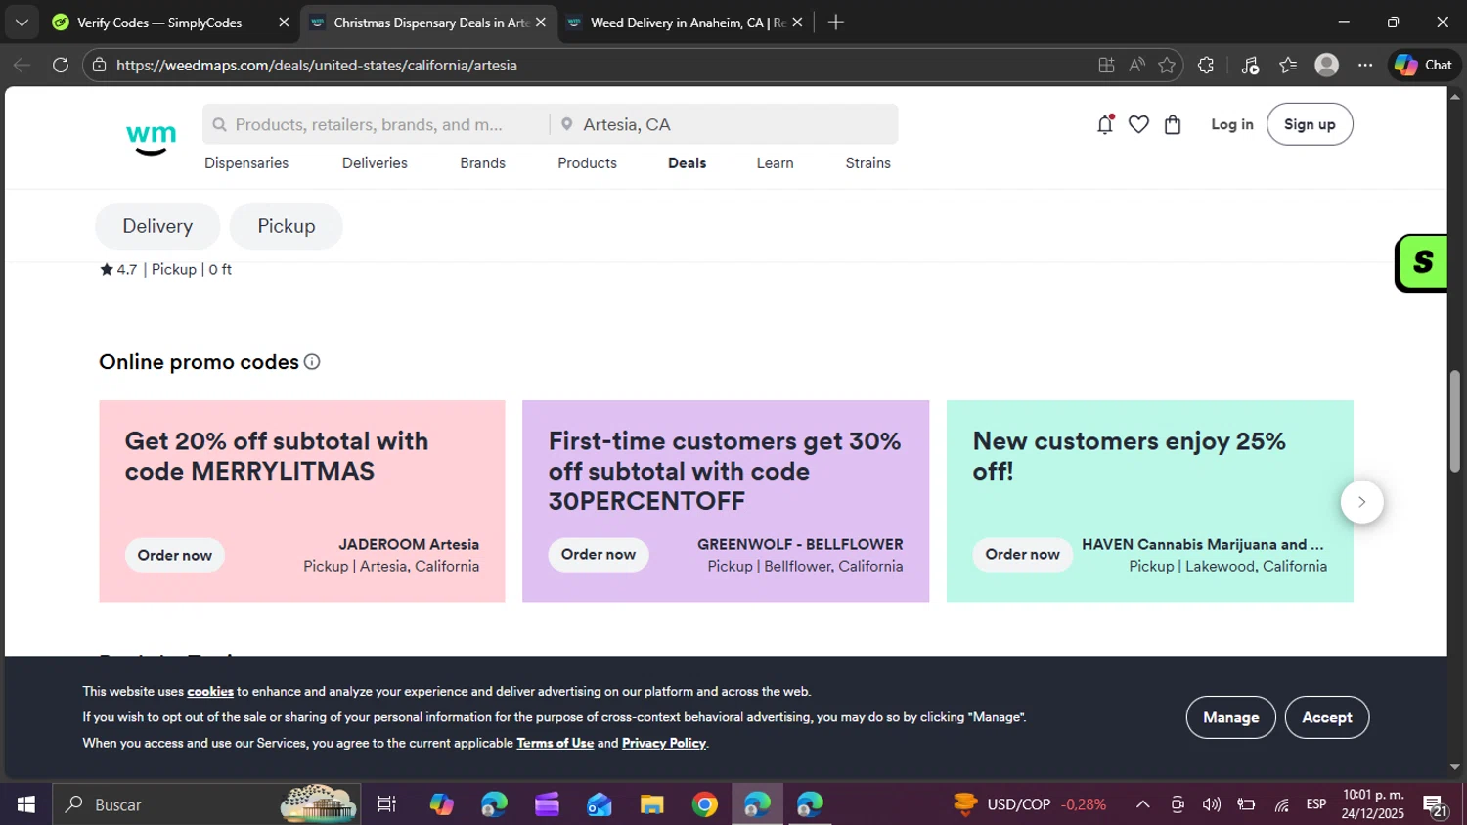This screenshot has width=1467, height=825.
Task: Open the Brands nav item
Action: (x=483, y=163)
